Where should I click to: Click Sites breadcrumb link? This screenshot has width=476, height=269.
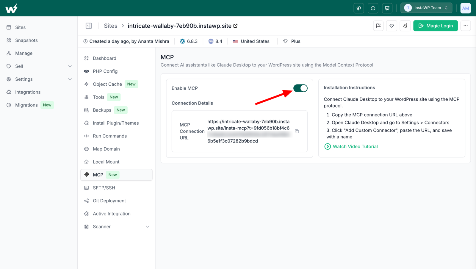click(111, 26)
